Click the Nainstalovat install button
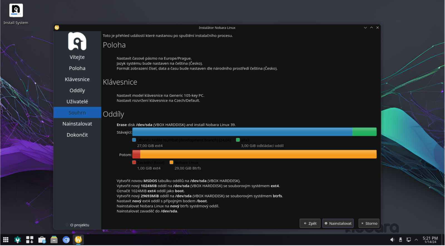 [338, 223]
